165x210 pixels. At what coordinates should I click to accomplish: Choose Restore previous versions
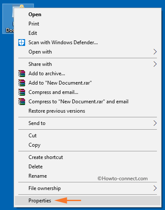tap(88, 111)
